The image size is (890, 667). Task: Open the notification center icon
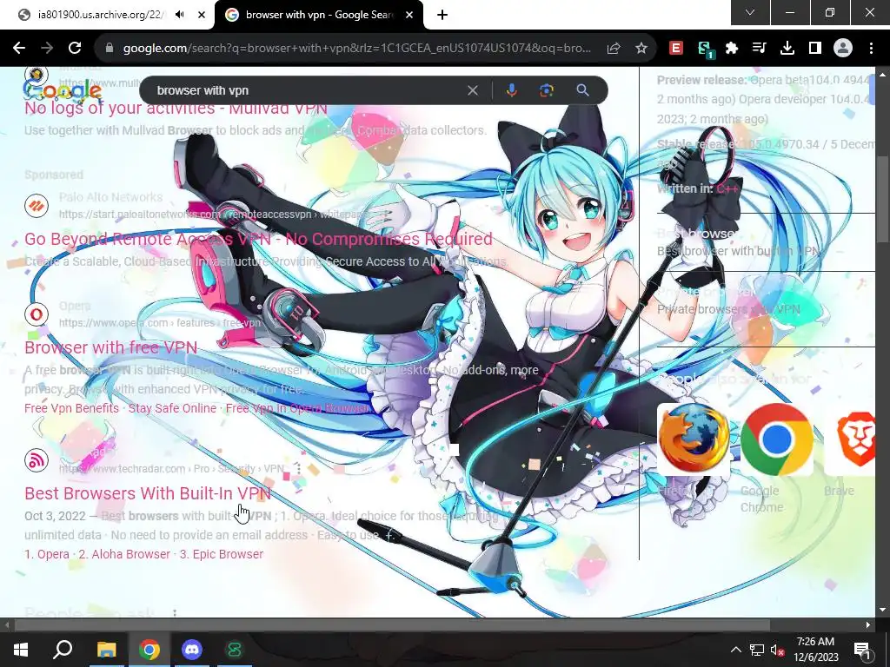click(x=862, y=650)
